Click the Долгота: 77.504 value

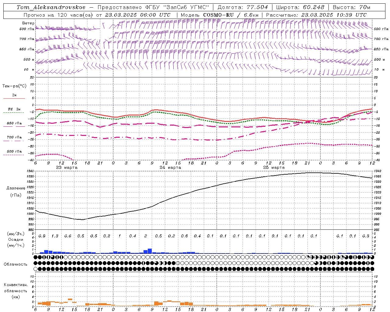click(x=243, y=7)
